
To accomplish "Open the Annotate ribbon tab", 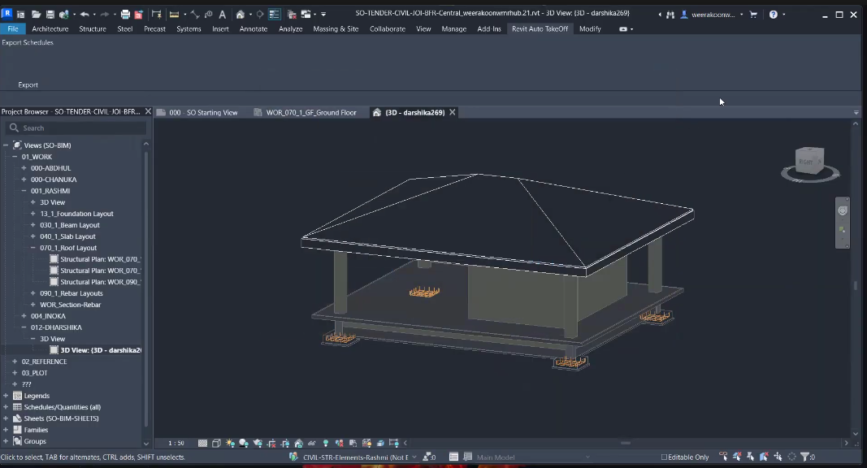I will point(254,28).
